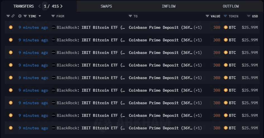Open the TOKEN column filter icon
The image size is (264, 138).
point(225,16)
